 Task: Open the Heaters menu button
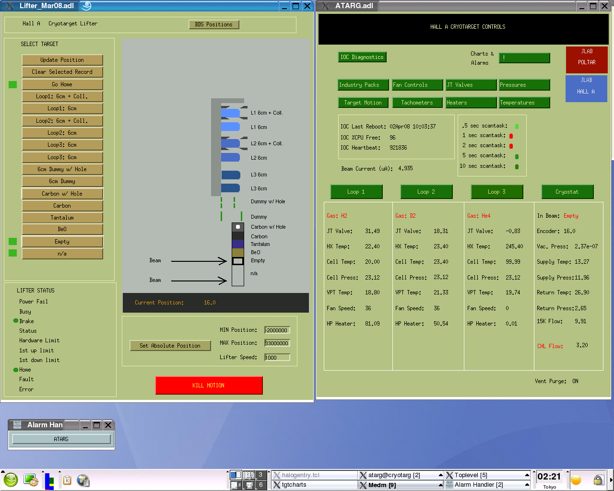pyautogui.click(x=471, y=103)
